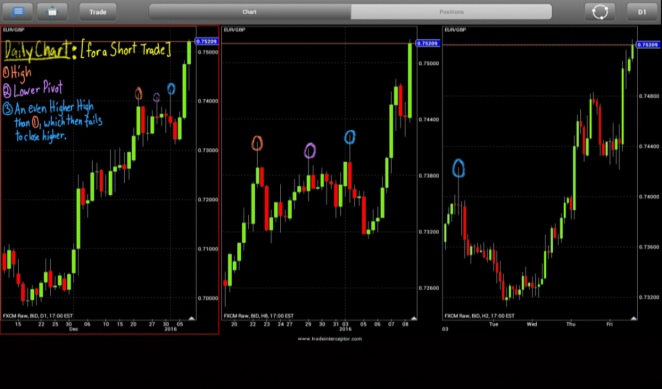Open the www.tradeinterceptor.com link
Viewport: 662px width, 389px height.
(x=330, y=339)
